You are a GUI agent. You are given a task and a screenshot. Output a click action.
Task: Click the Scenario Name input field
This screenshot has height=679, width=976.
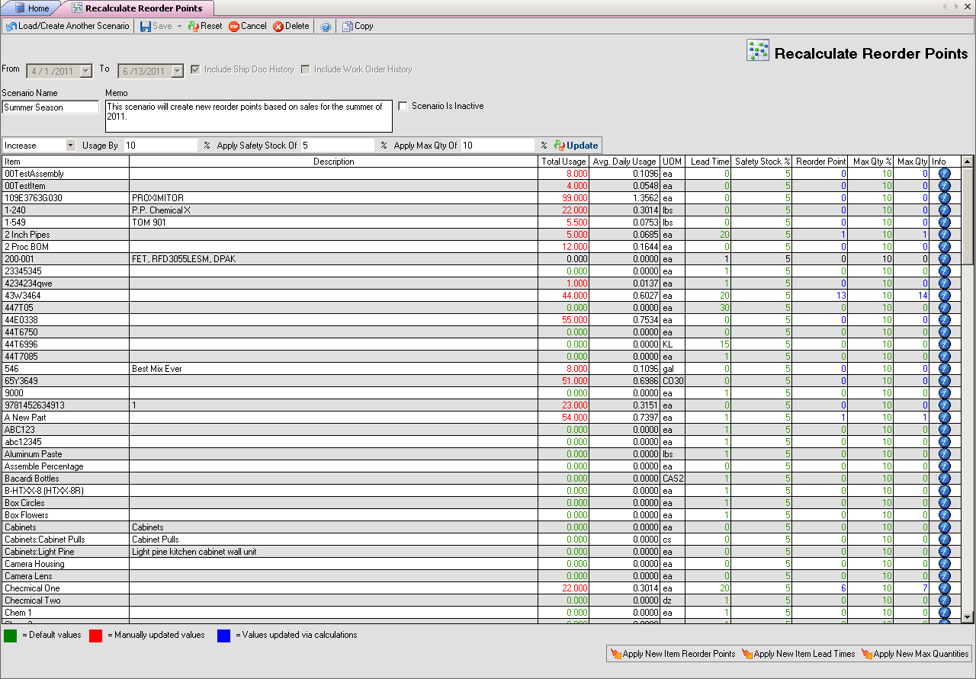click(x=43, y=107)
